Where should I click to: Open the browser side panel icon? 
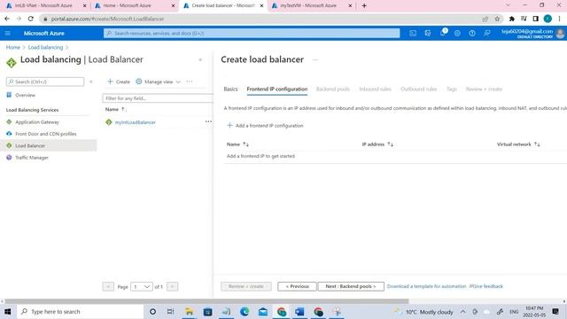(535, 19)
